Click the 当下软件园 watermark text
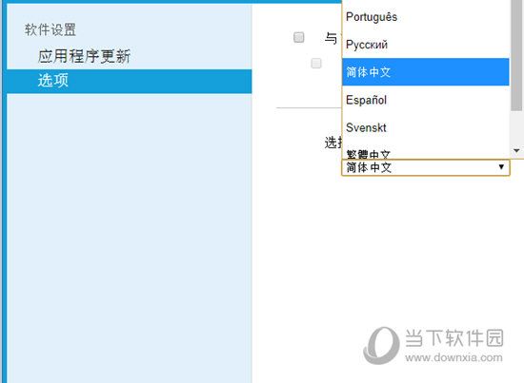524x383 pixels. [x=453, y=337]
